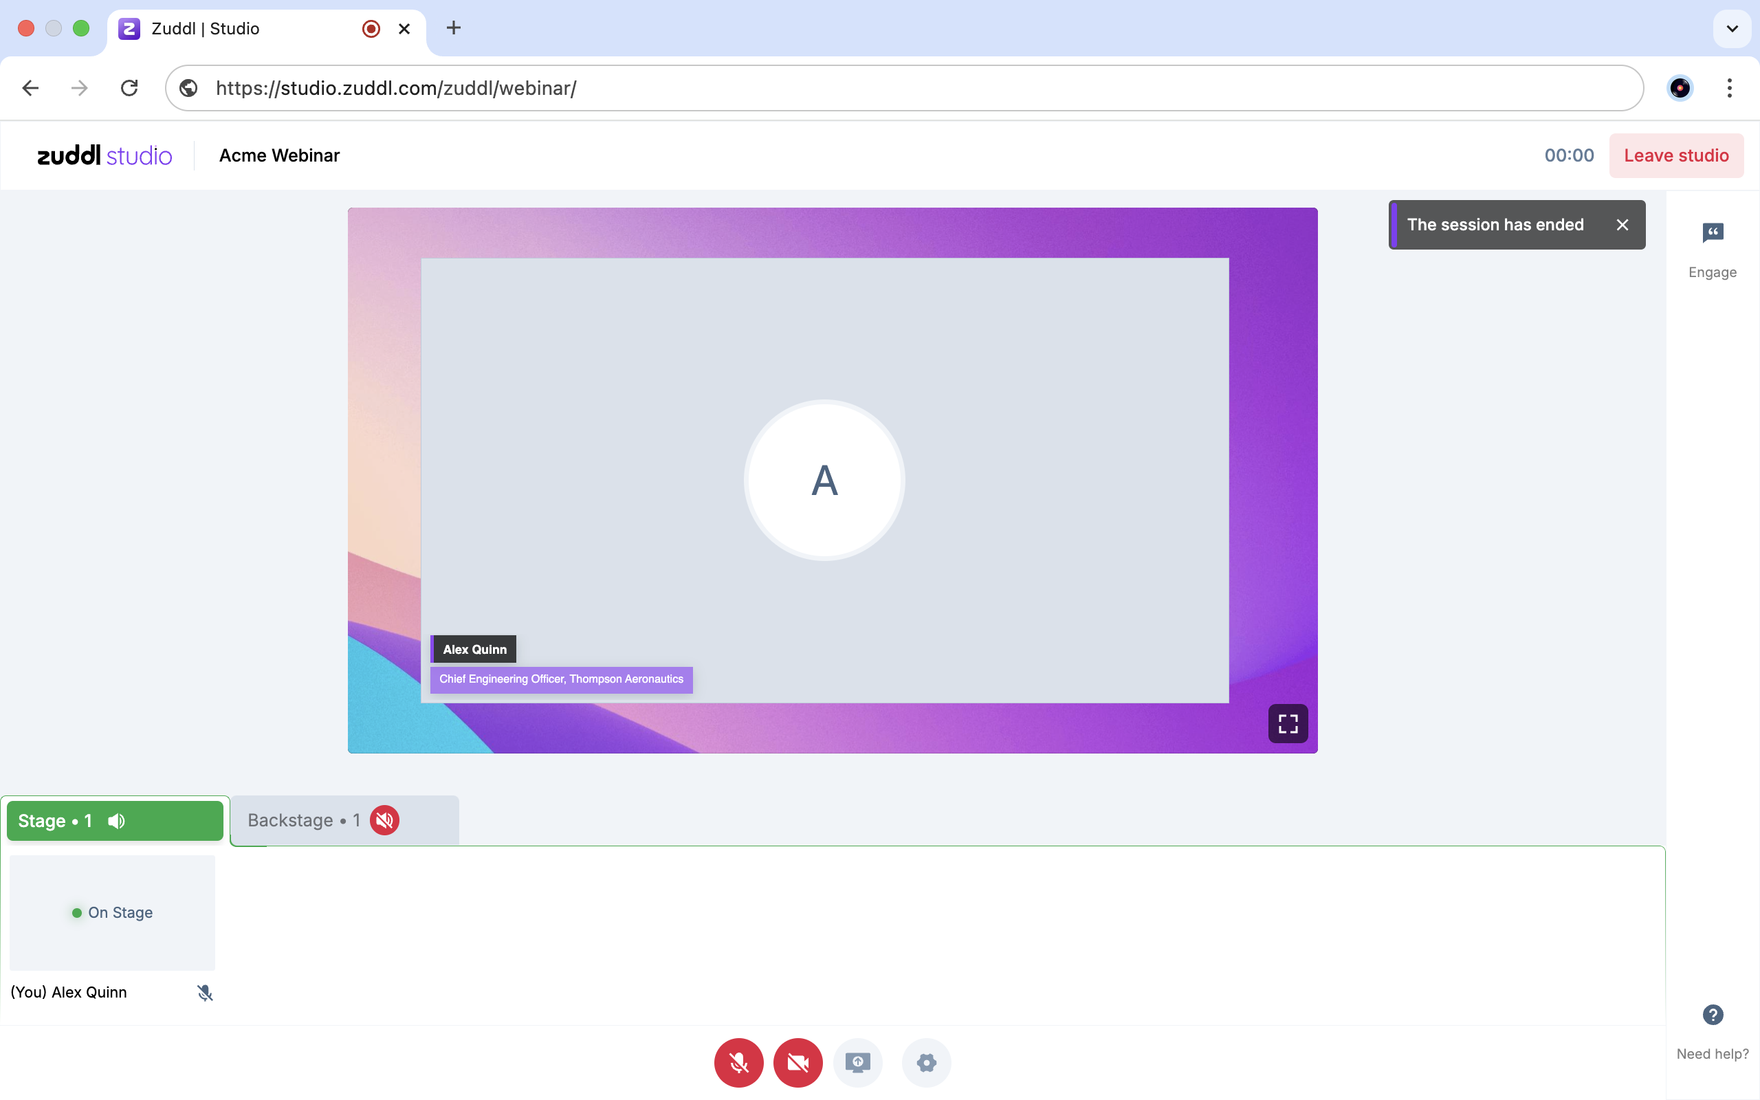Screen dimensions: 1760x1100
Task: Open studio settings gear
Action: (926, 1062)
